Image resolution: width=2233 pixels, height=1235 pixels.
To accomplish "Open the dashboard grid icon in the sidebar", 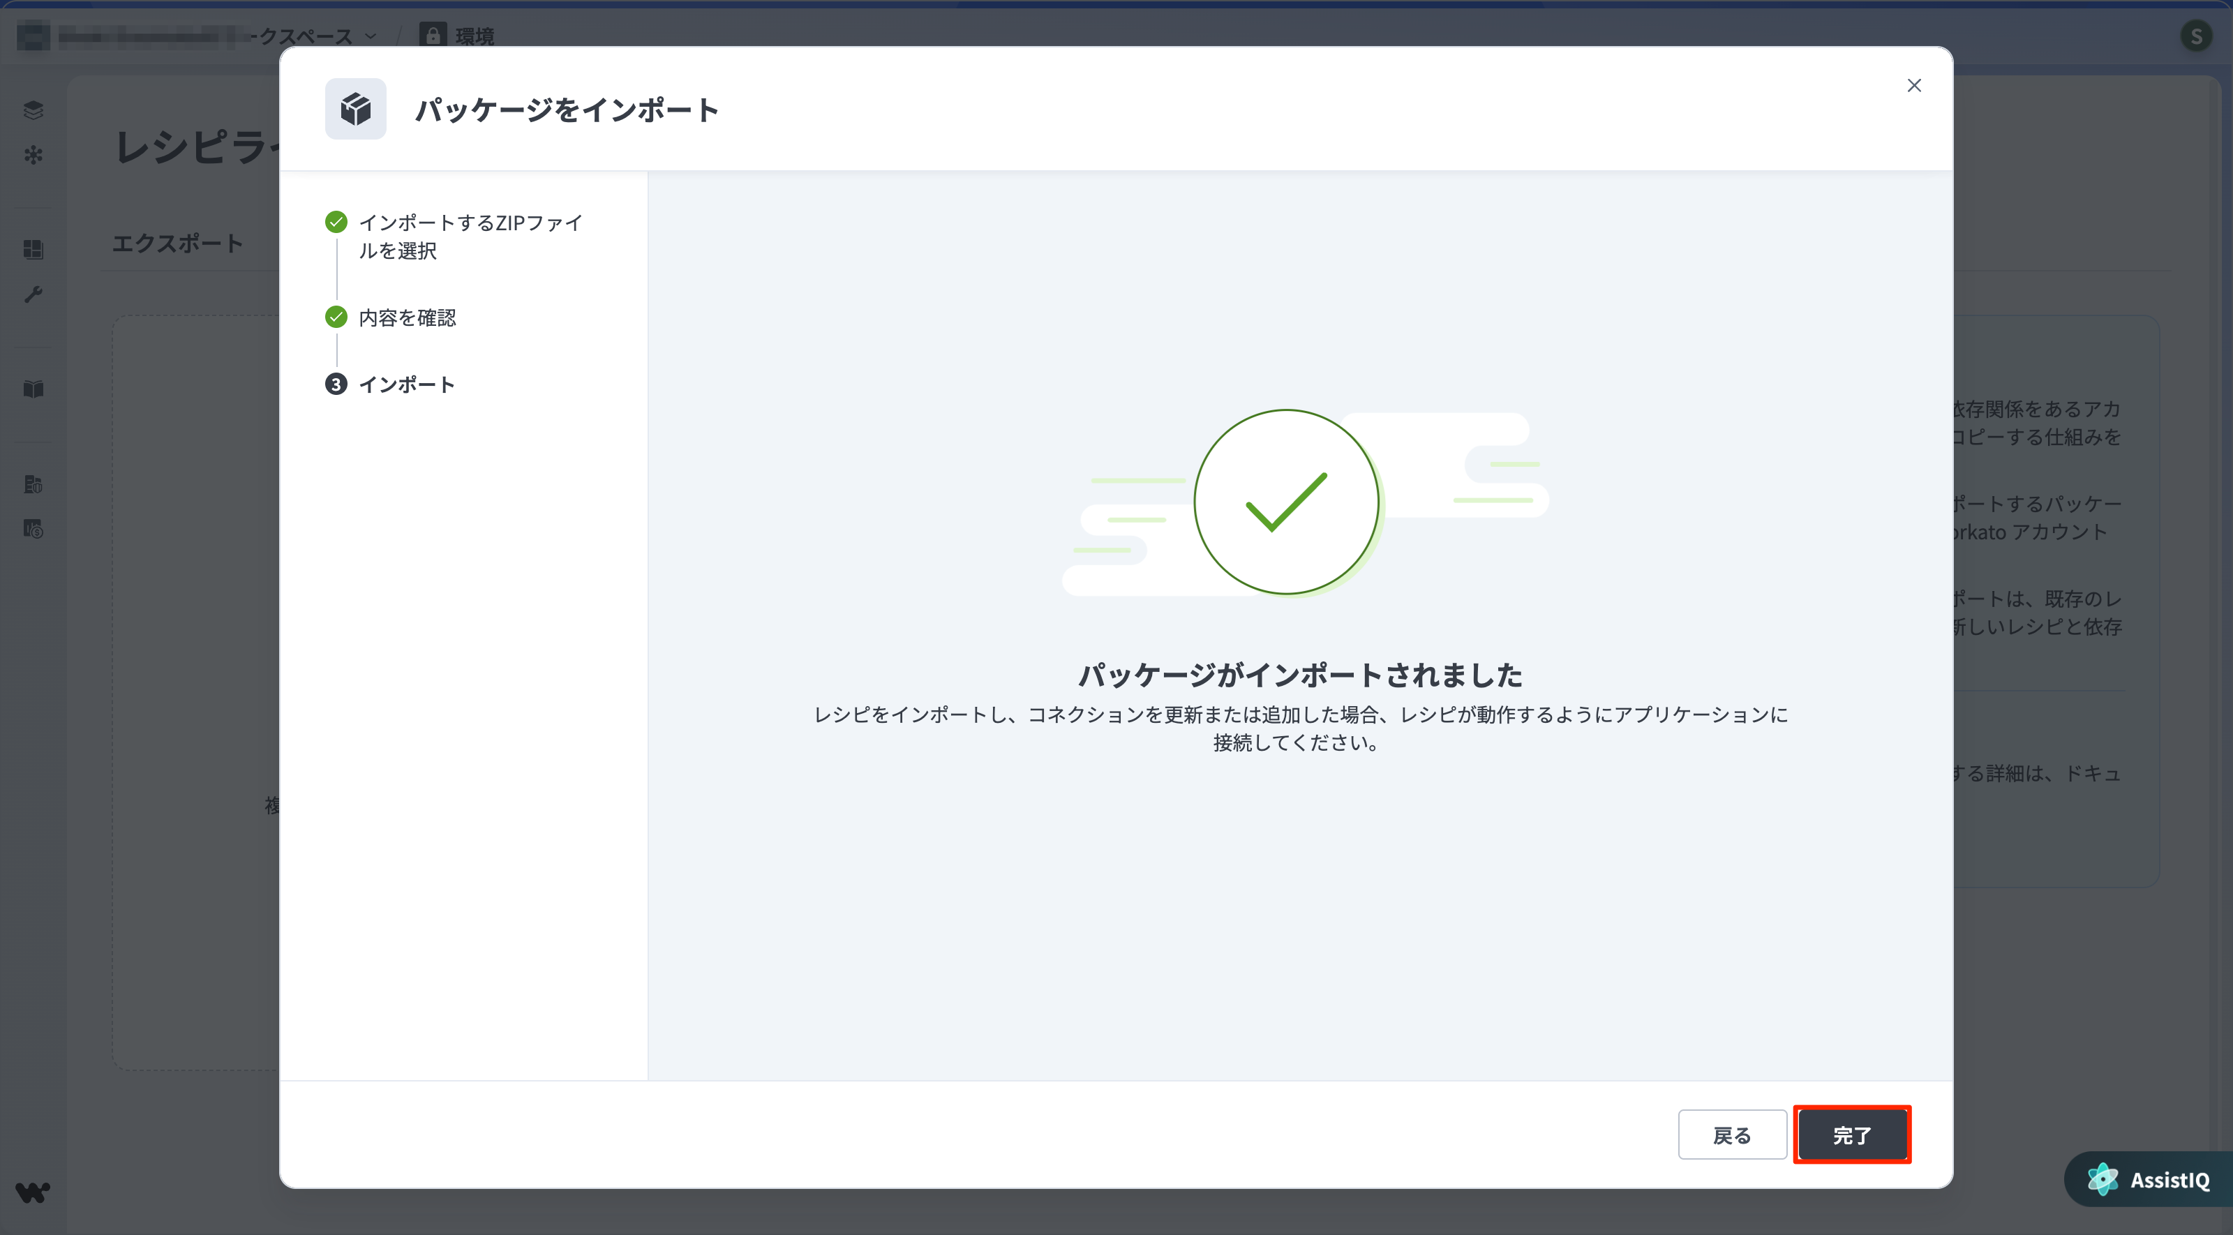I will click(33, 250).
